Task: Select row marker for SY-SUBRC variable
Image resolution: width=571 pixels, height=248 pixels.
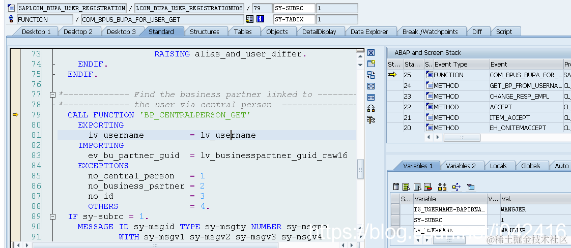Action: click(x=395, y=220)
